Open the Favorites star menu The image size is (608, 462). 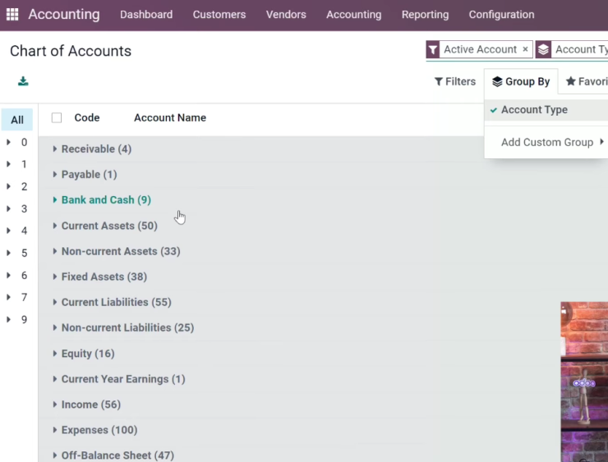(587, 82)
